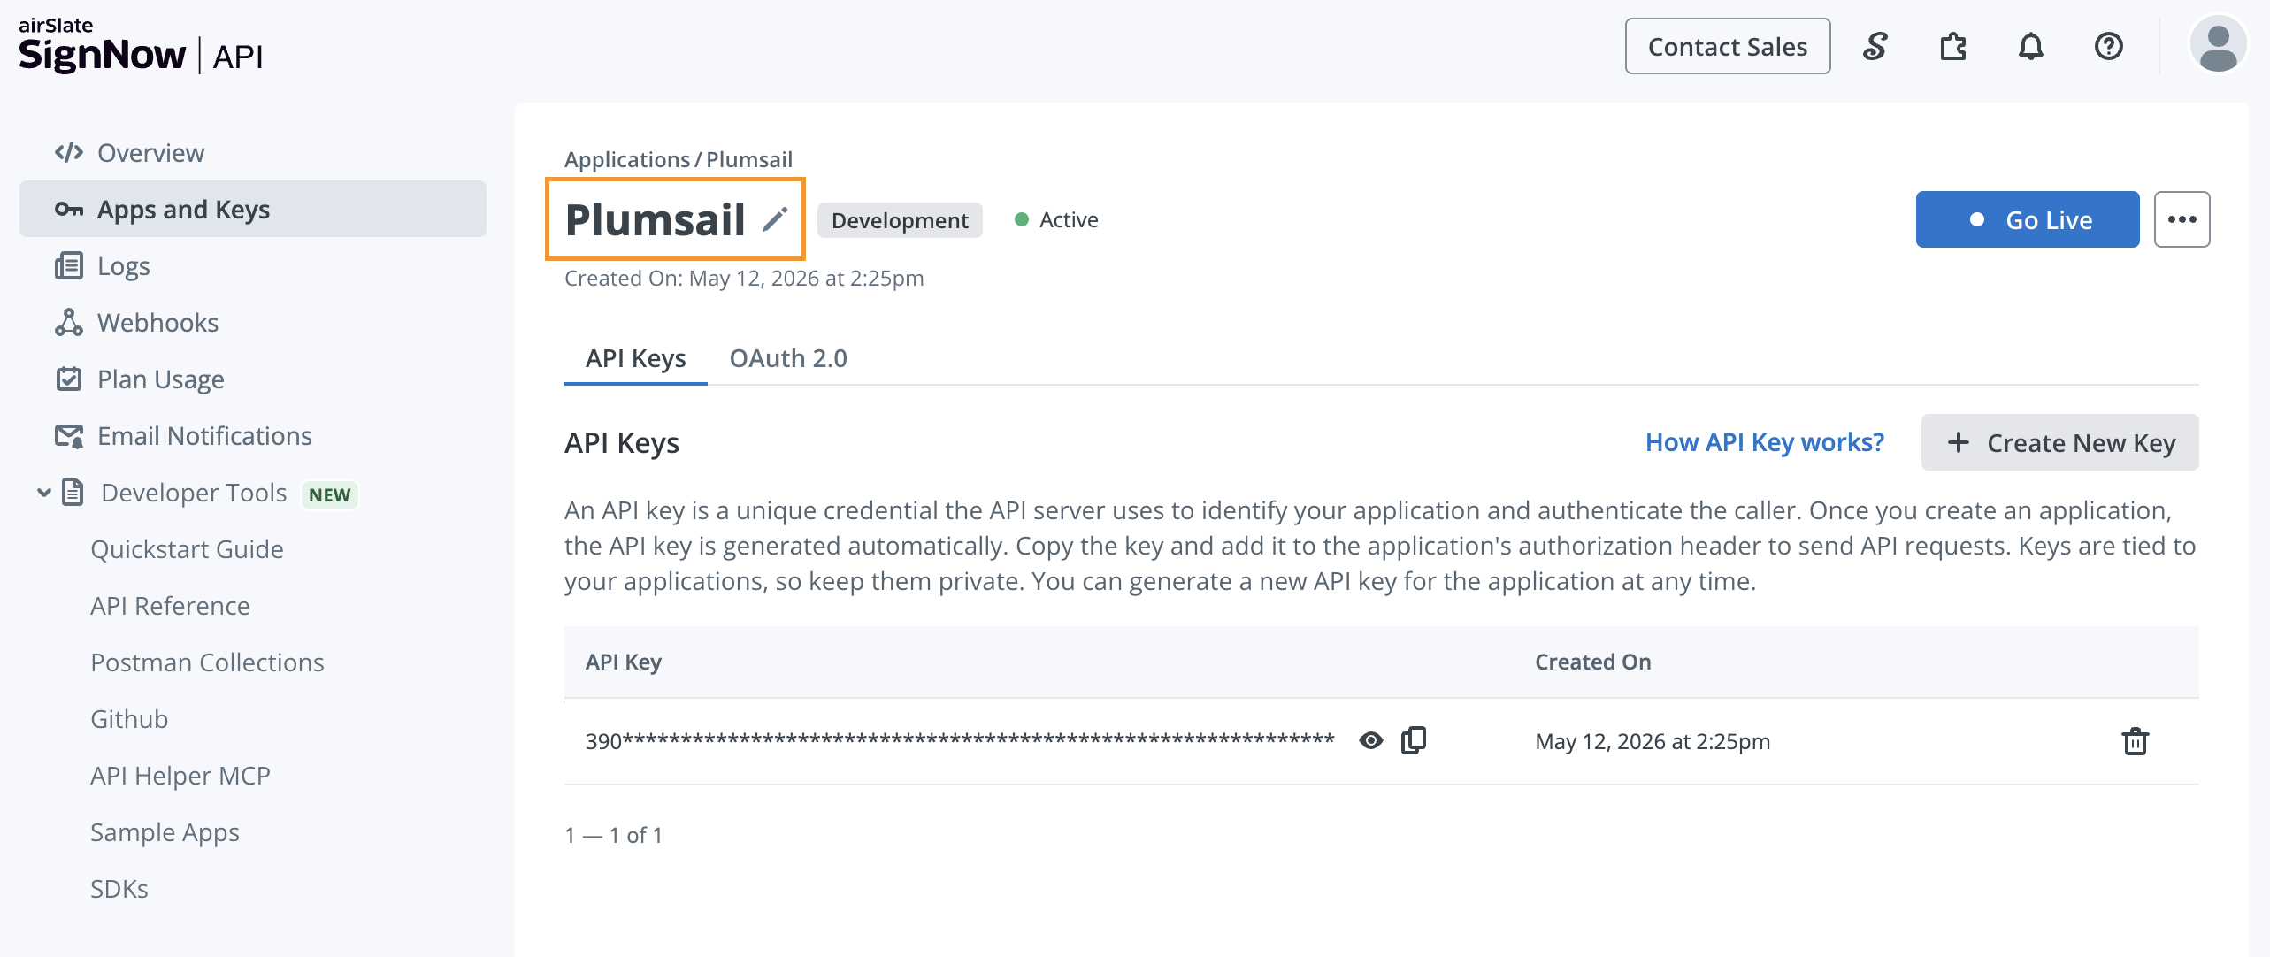Image resolution: width=2270 pixels, height=957 pixels.
Task: Click the Contact Sales button
Action: point(1727,46)
